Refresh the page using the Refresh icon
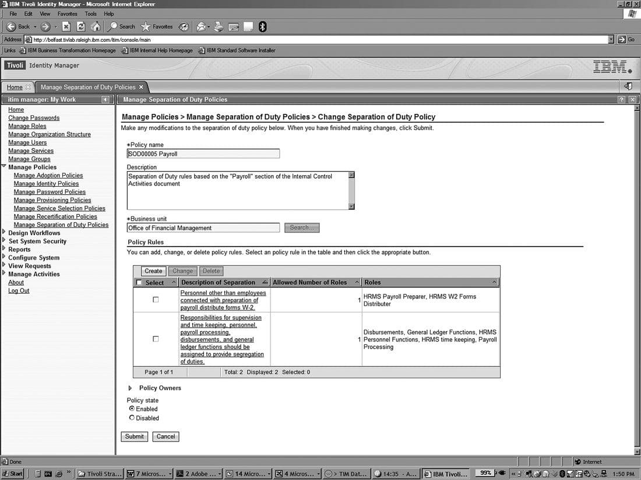Screen dimensions: 641x480 click(81, 27)
